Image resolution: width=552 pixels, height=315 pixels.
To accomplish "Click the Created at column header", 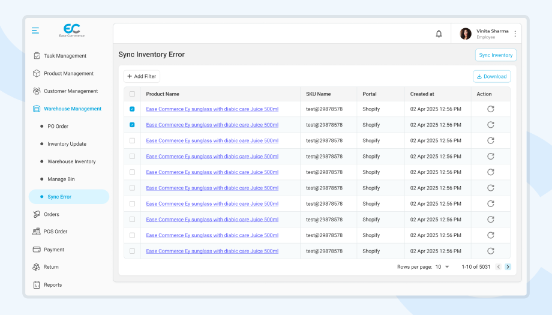I will (x=422, y=94).
